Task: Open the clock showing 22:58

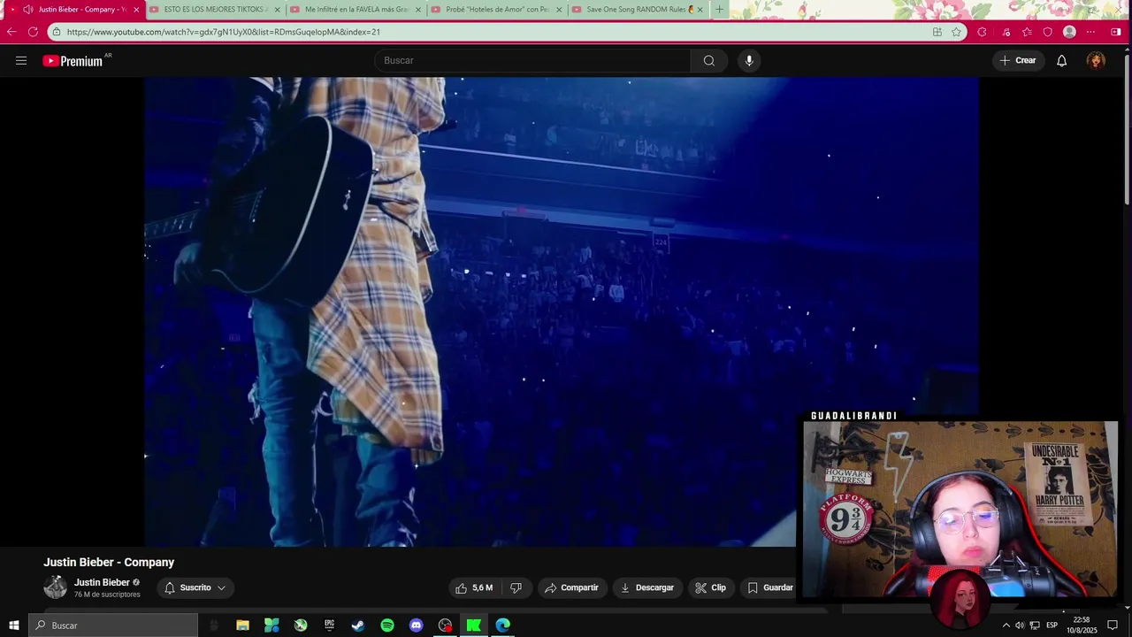Action: (1081, 625)
